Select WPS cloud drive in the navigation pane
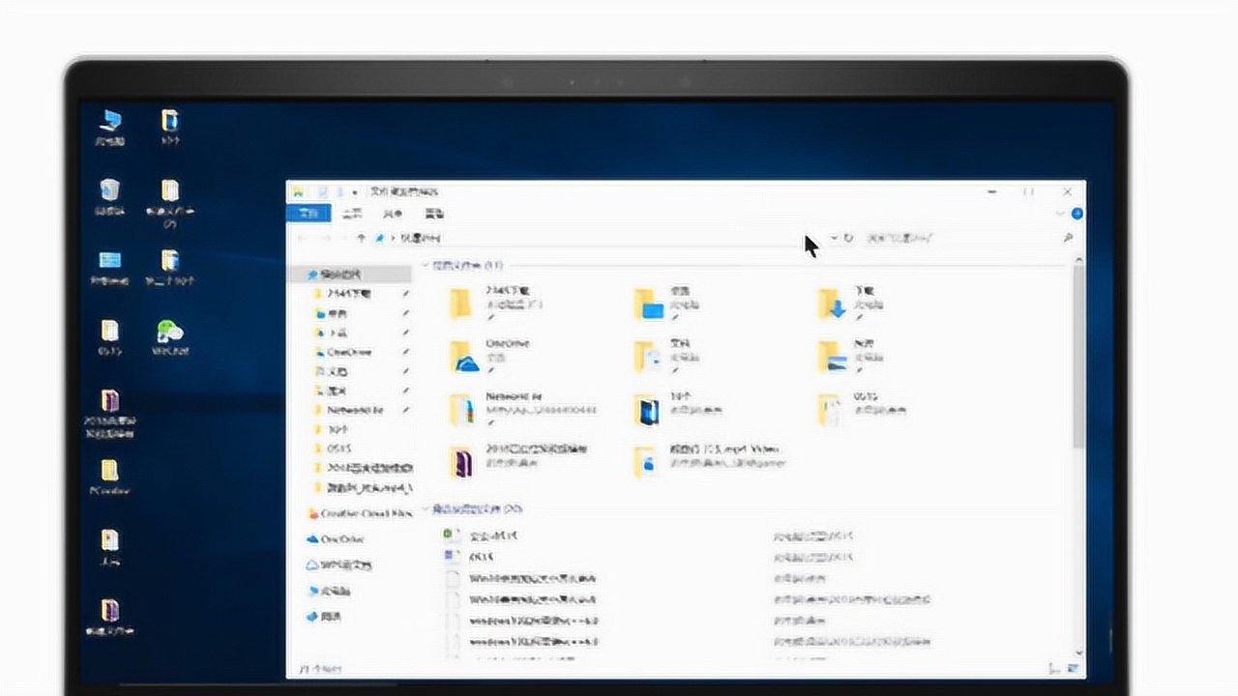 pyautogui.click(x=339, y=565)
